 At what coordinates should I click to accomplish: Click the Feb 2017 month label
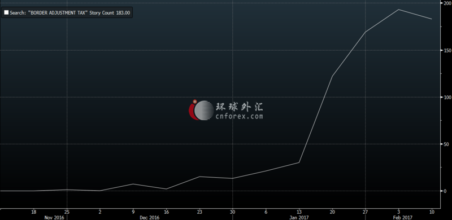point(403,217)
